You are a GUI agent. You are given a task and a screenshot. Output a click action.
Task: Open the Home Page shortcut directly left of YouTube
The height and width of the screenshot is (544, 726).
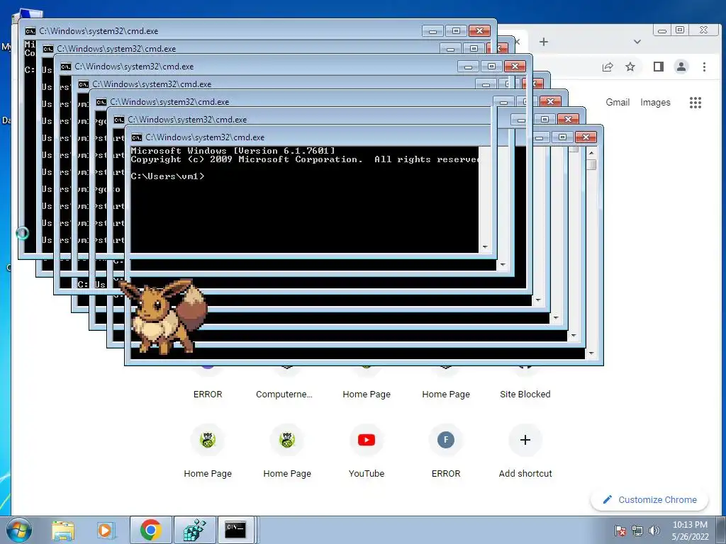(287, 439)
